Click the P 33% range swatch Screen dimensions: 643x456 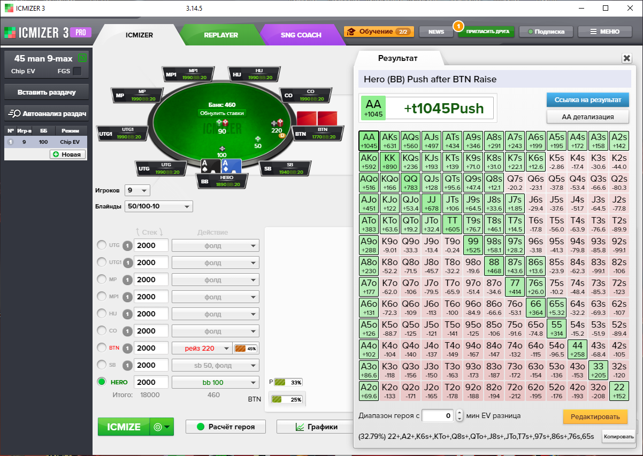coord(289,382)
